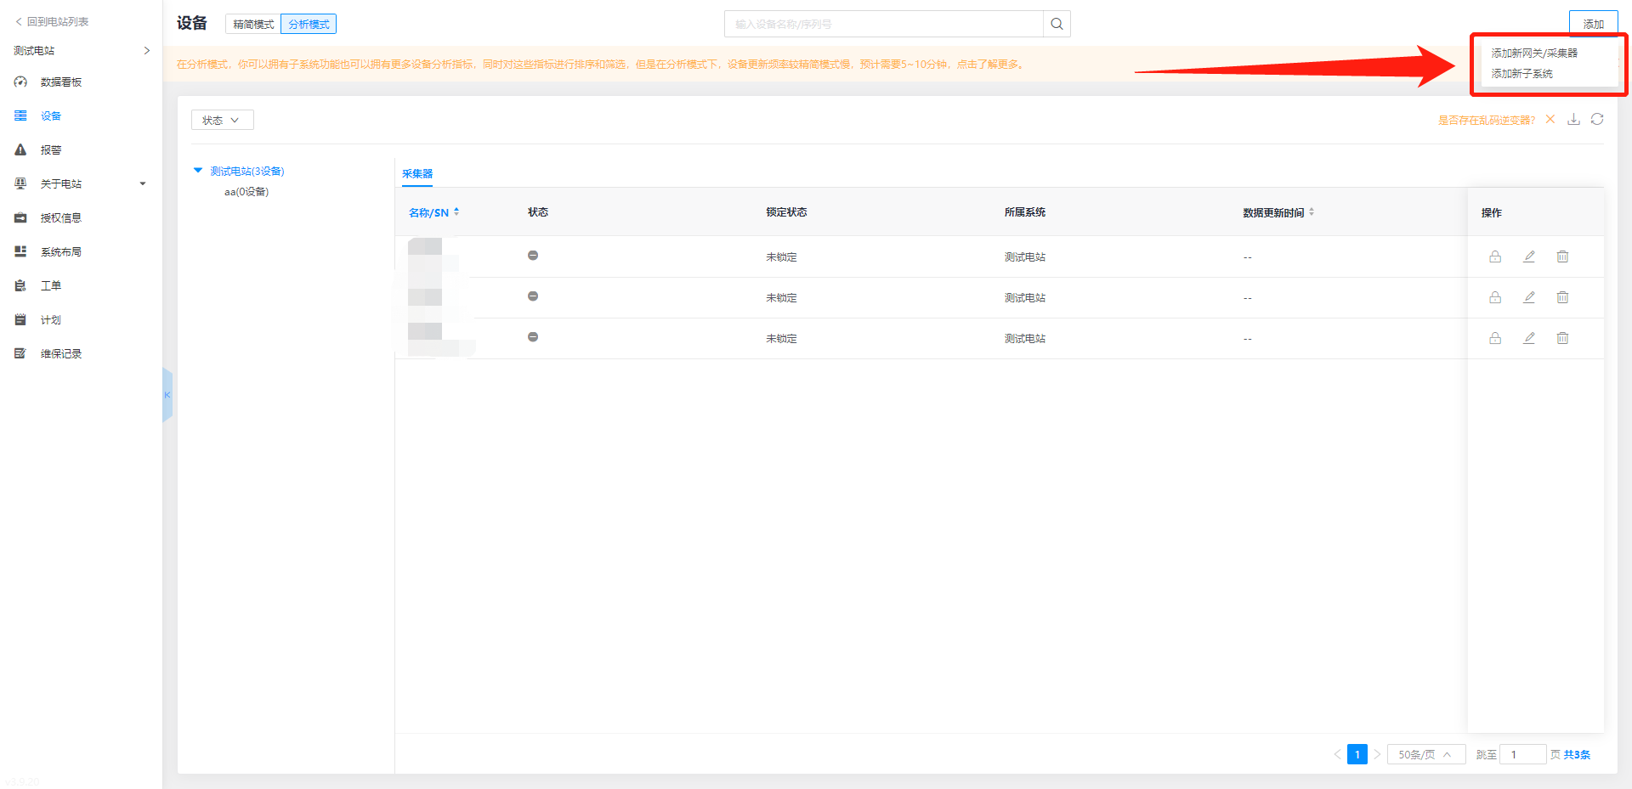Select 分析模式 mode
The width and height of the screenshot is (1632, 789).
click(x=309, y=25)
